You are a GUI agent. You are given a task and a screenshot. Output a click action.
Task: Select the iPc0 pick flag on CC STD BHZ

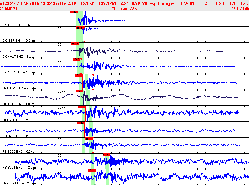[x=79, y=91]
